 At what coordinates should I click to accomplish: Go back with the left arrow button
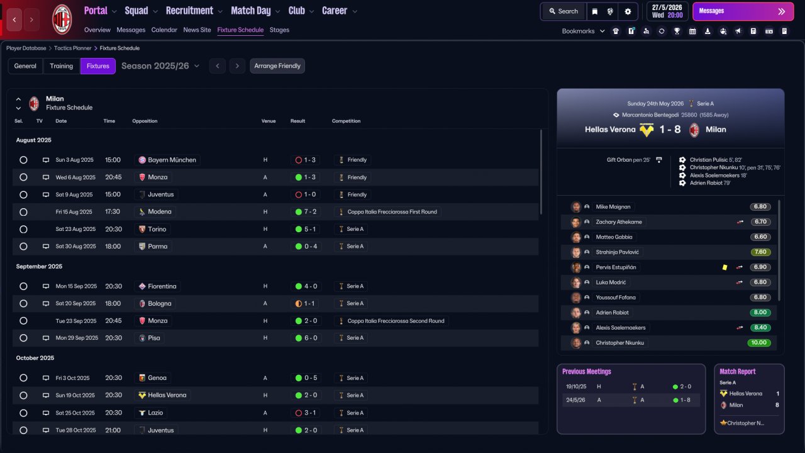tap(15, 20)
